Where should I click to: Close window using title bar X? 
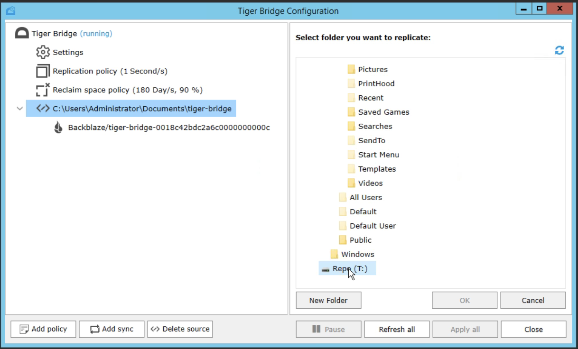coord(560,9)
